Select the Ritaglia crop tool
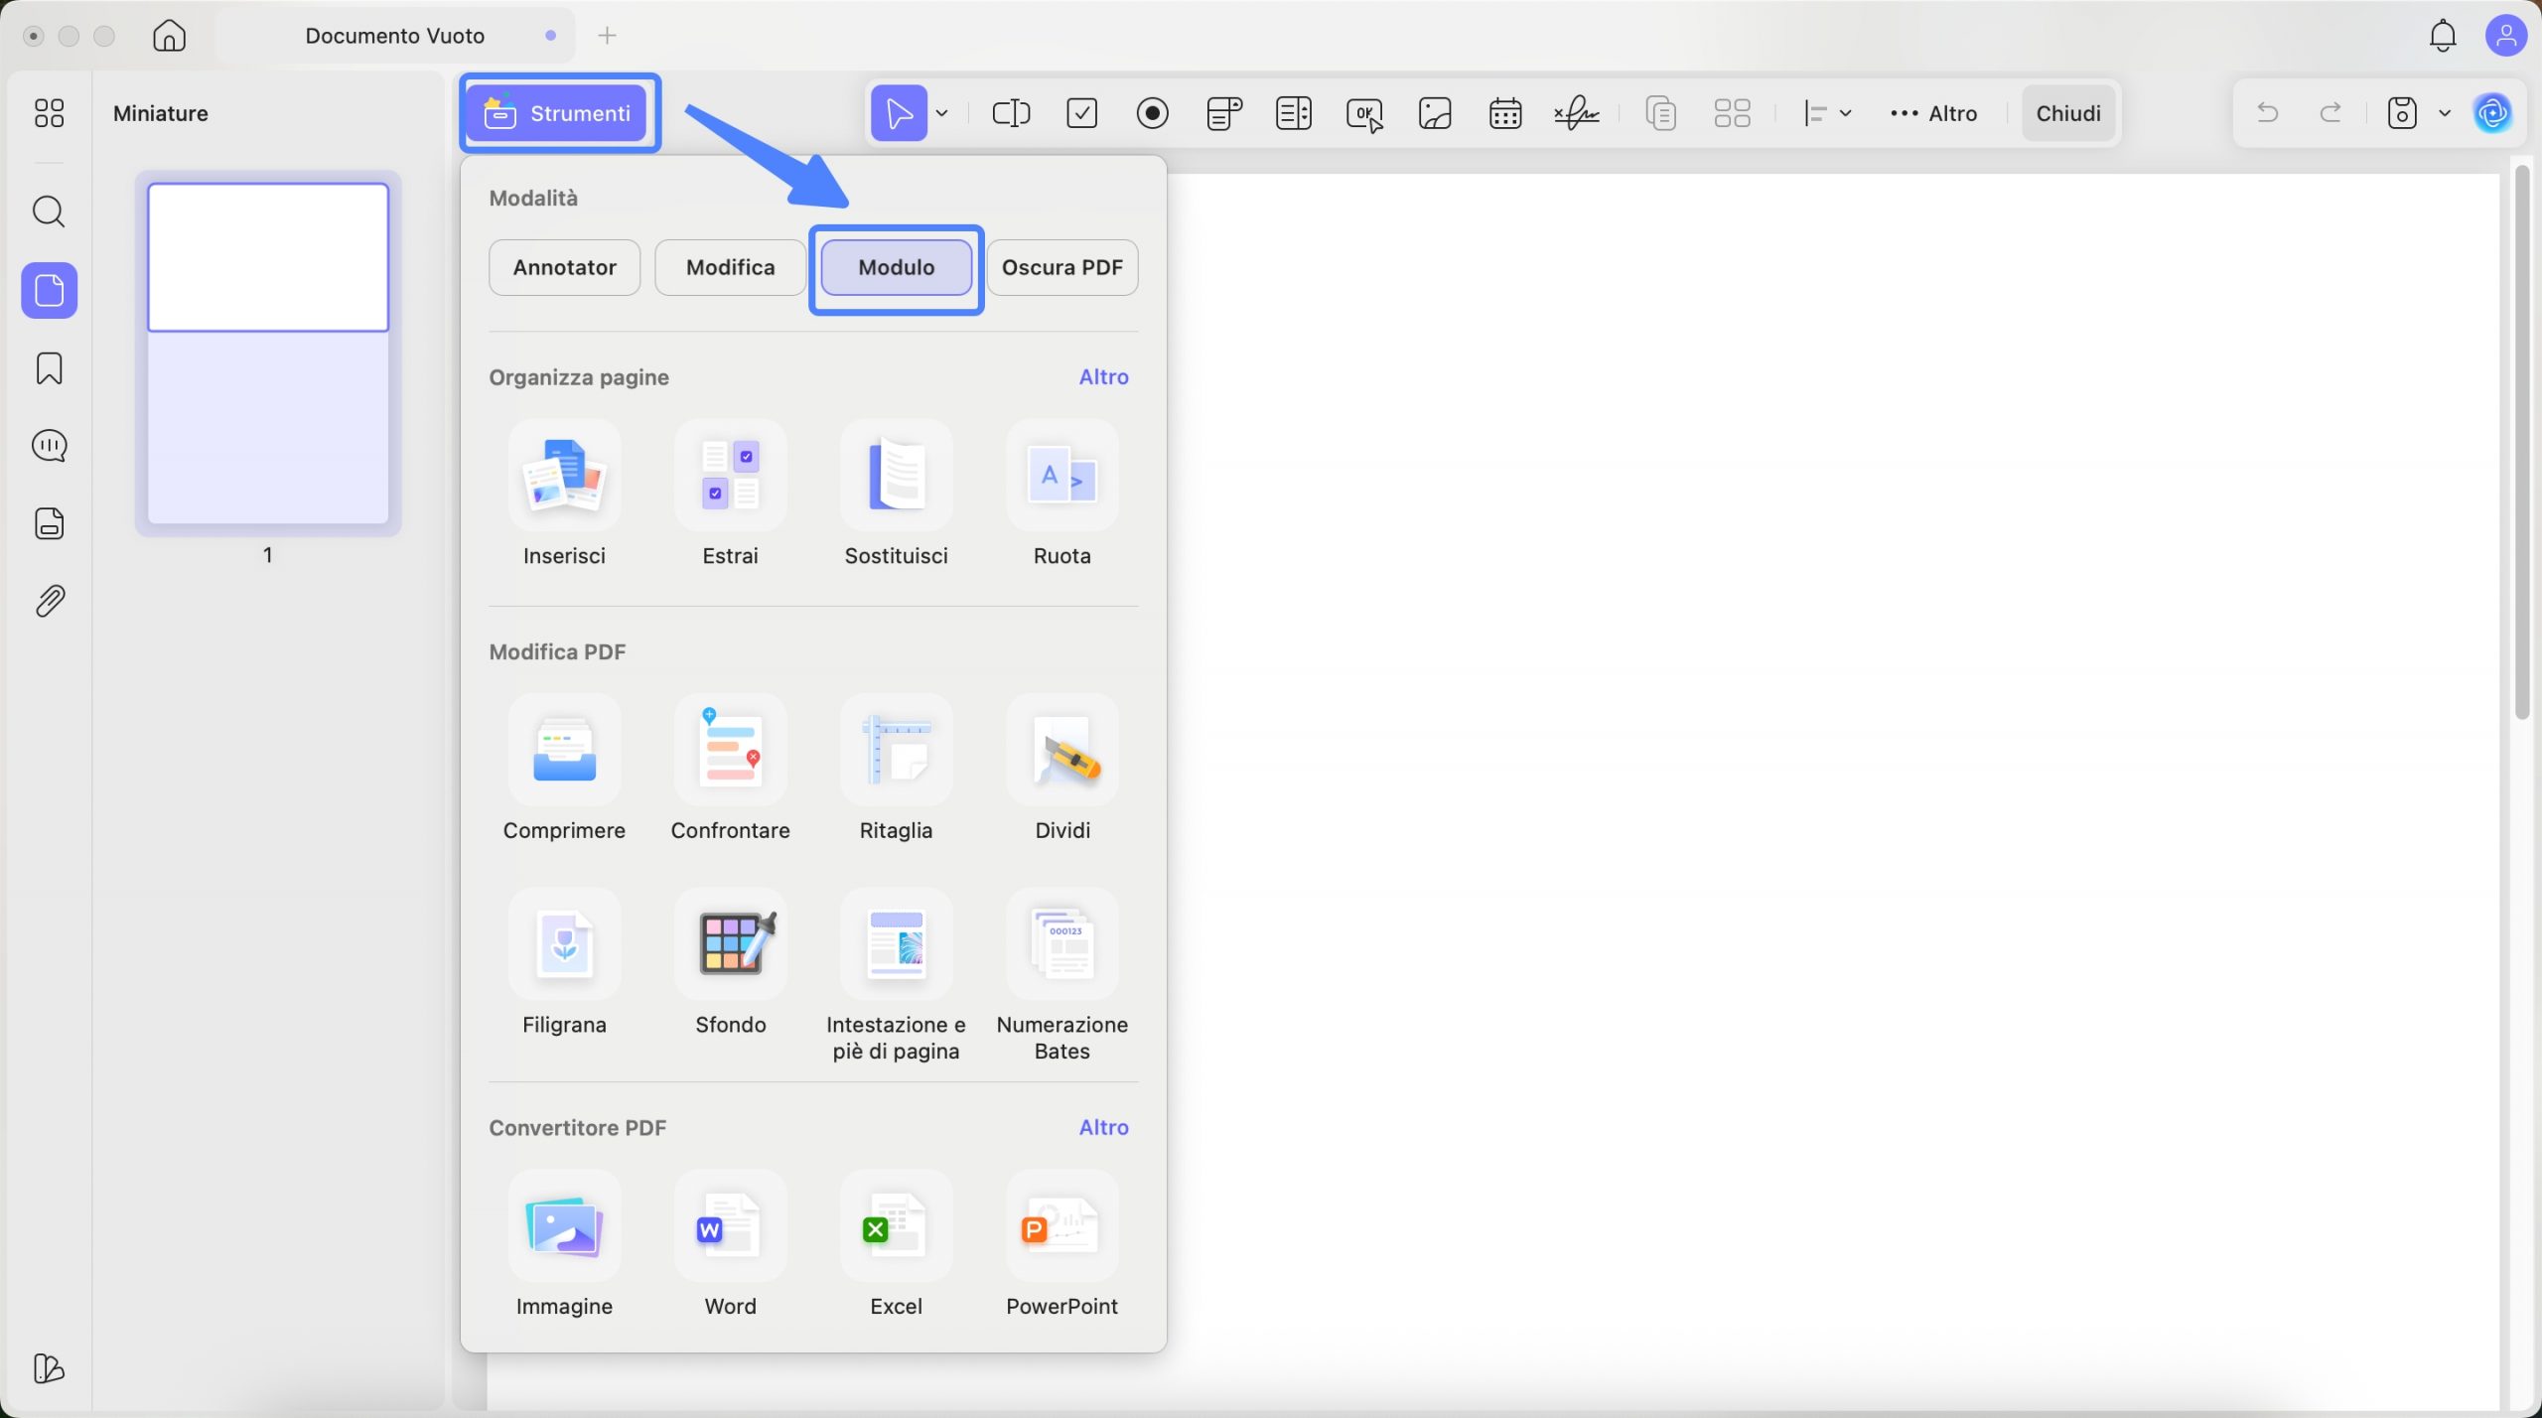 point(896,769)
